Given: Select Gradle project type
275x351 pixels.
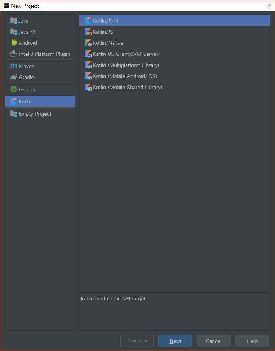Looking at the screenshot, I should coord(40,77).
